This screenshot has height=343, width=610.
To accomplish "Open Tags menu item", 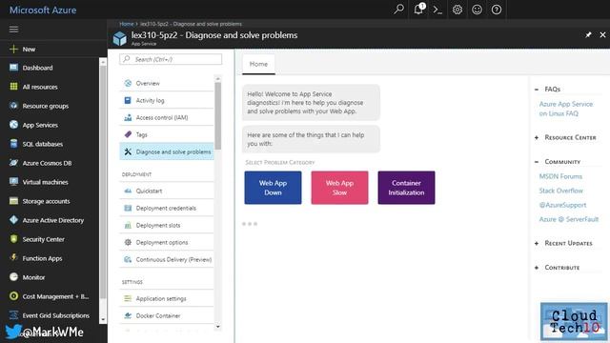I will 167,134.
